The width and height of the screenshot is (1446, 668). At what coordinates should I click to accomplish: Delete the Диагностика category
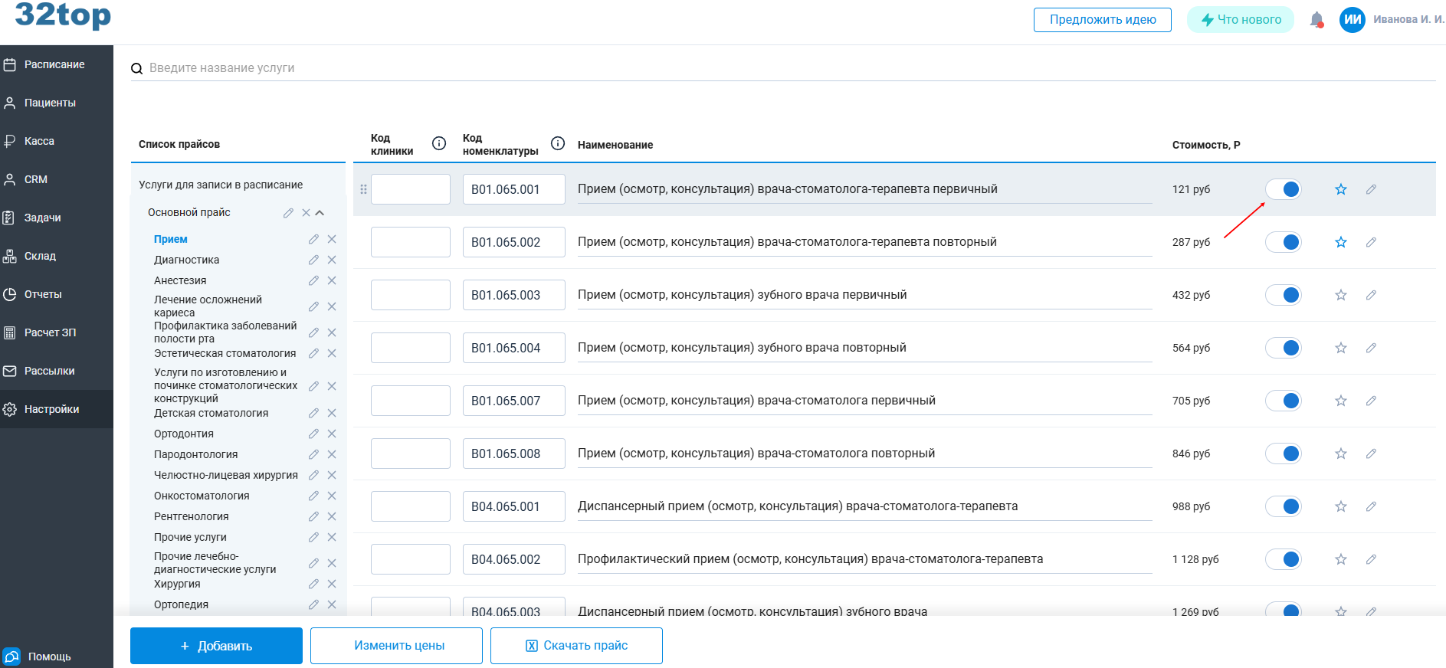332,260
